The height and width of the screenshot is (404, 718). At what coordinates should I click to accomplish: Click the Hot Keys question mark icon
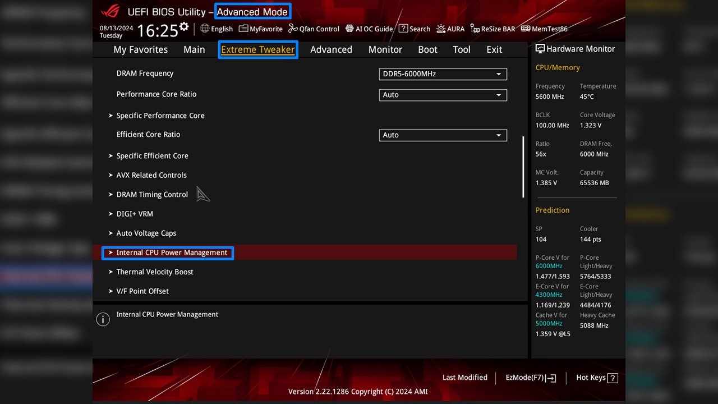613,378
